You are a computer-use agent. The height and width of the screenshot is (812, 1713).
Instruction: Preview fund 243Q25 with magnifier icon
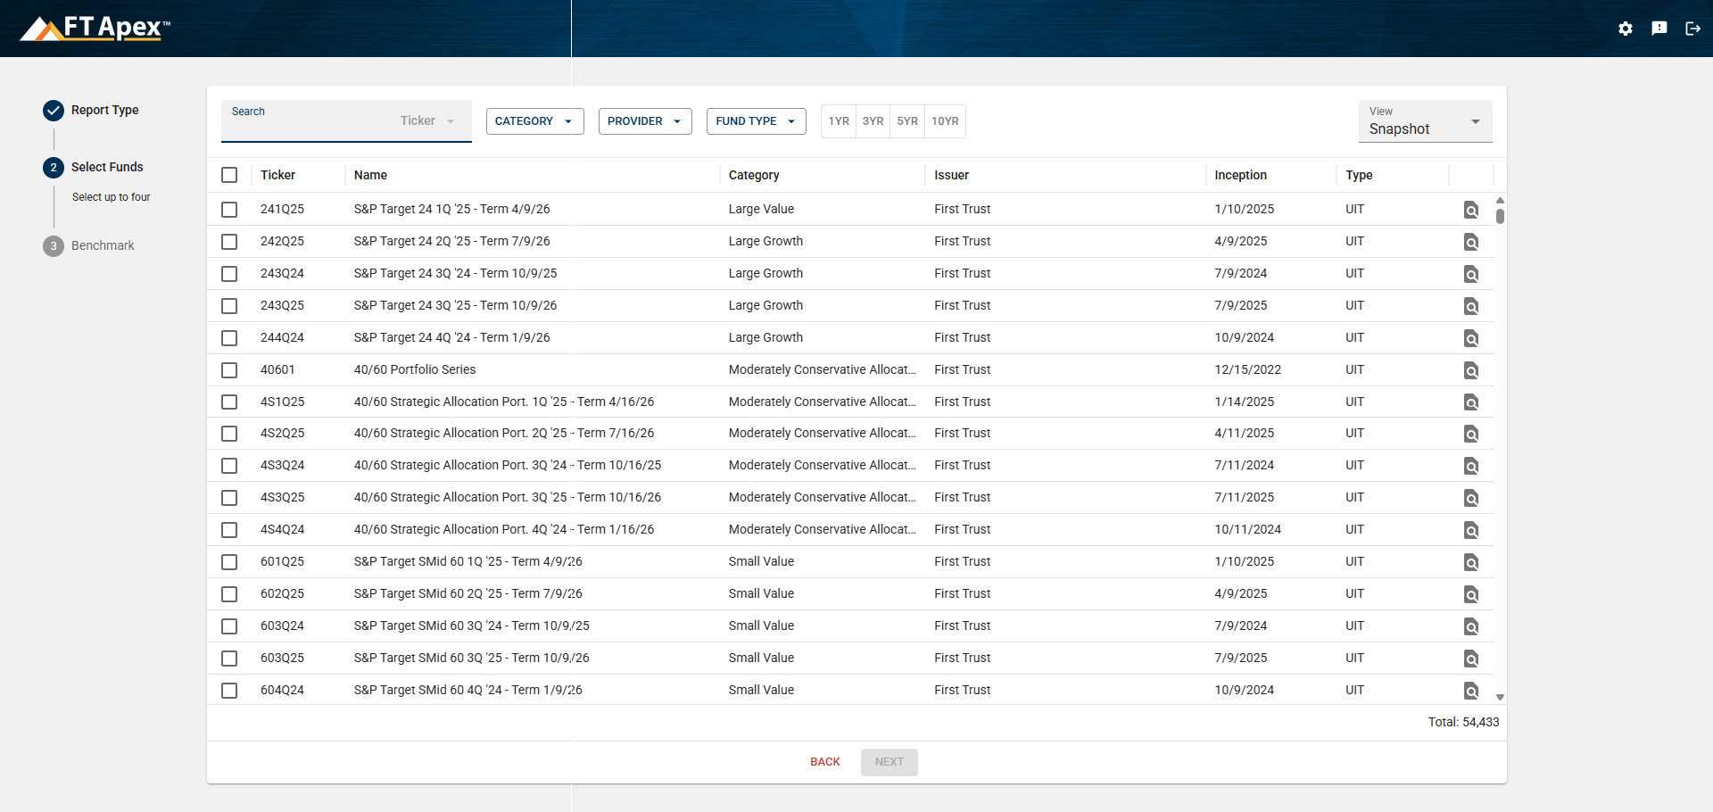tap(1471, 306)
